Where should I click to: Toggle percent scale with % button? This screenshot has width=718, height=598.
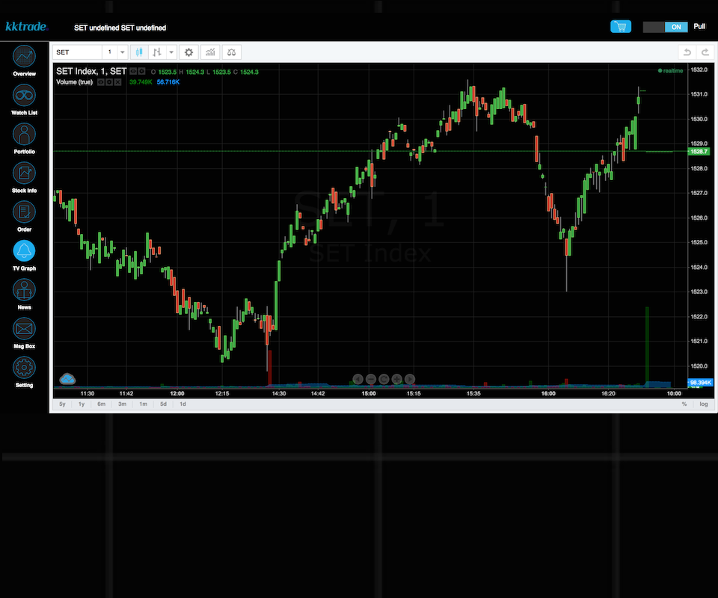tap(684, 404)
